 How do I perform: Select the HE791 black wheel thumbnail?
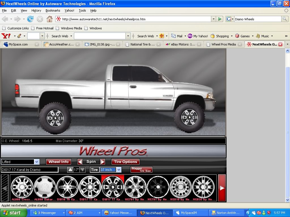158,187
